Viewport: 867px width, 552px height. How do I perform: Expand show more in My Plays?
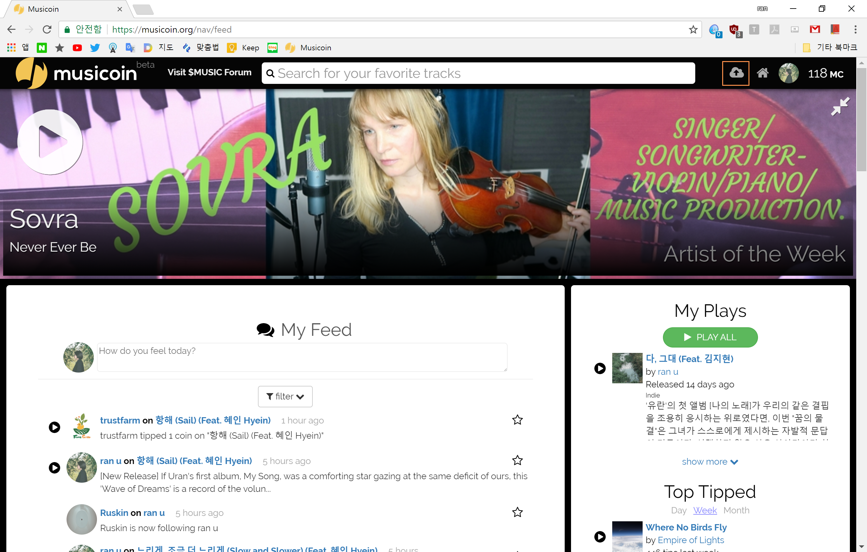(709, 462)
